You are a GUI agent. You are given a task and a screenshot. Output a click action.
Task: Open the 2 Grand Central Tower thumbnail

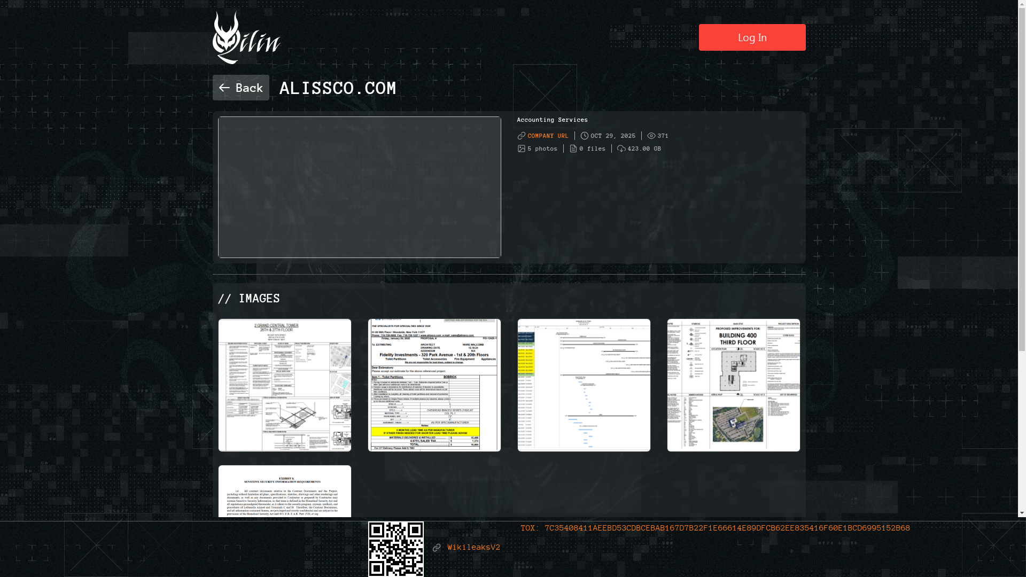point(285,385)
